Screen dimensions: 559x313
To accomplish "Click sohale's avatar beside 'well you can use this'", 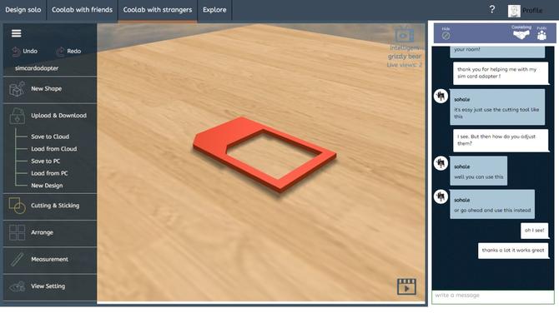I will coord(441,163).
